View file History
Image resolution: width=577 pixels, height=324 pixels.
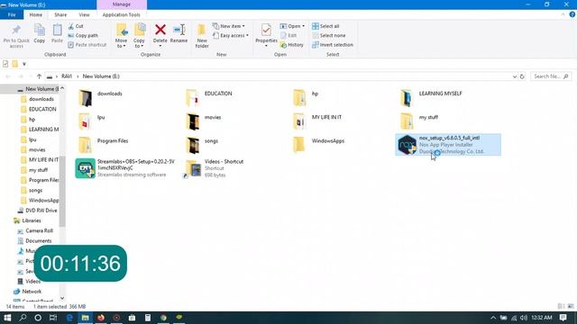[292, 45]
